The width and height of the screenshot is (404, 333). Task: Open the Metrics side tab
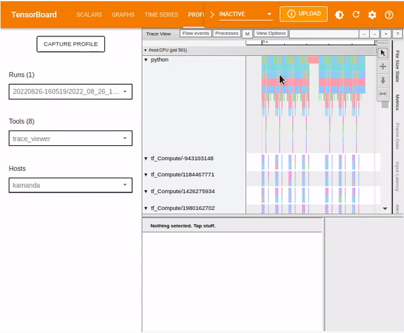tap(397, 102)
